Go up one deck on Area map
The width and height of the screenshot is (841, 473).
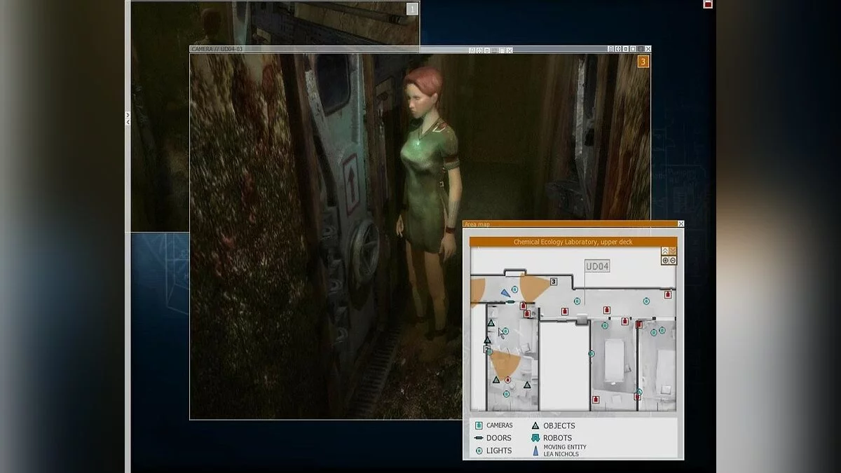click(665, 250)
